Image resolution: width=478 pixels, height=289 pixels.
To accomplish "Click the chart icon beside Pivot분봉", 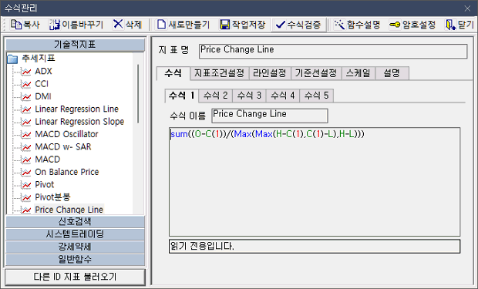I will pyautogui.click(x=26, y=197).
